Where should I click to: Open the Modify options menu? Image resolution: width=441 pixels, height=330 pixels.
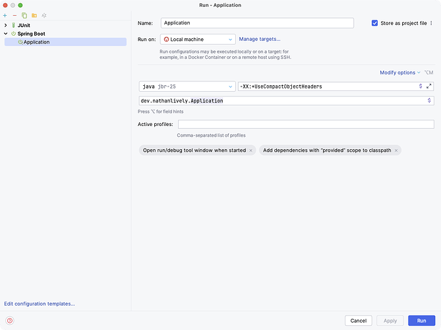tap(400, 73)
